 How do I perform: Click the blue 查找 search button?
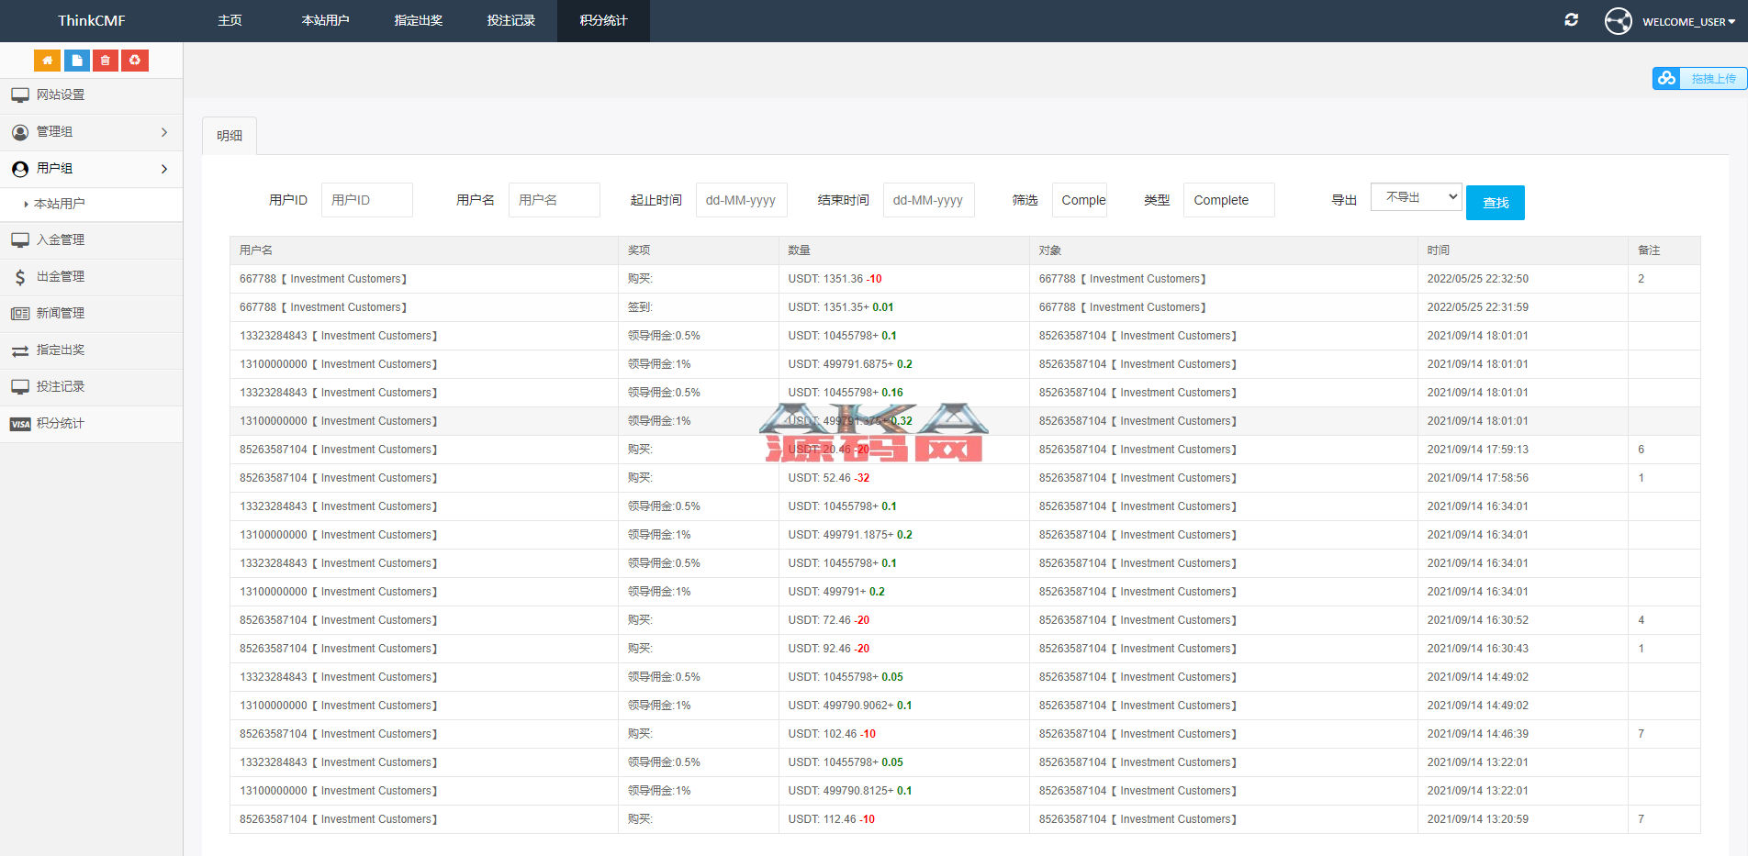click(1495, 203)
